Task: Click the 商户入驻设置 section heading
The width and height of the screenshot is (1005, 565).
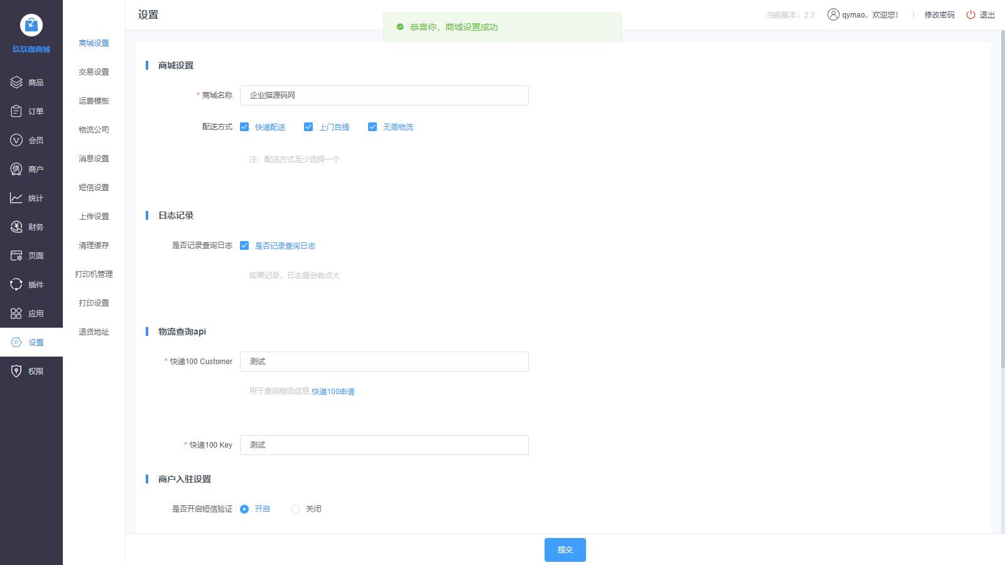Action: click(x=185, y=479)
